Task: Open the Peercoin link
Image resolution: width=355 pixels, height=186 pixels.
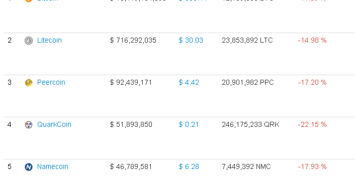Action: (51, 82)
